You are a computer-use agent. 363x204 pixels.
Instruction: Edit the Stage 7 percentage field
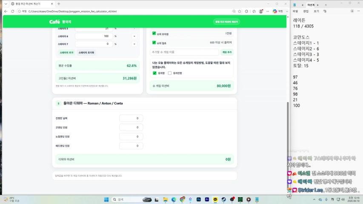coord(94,44)
